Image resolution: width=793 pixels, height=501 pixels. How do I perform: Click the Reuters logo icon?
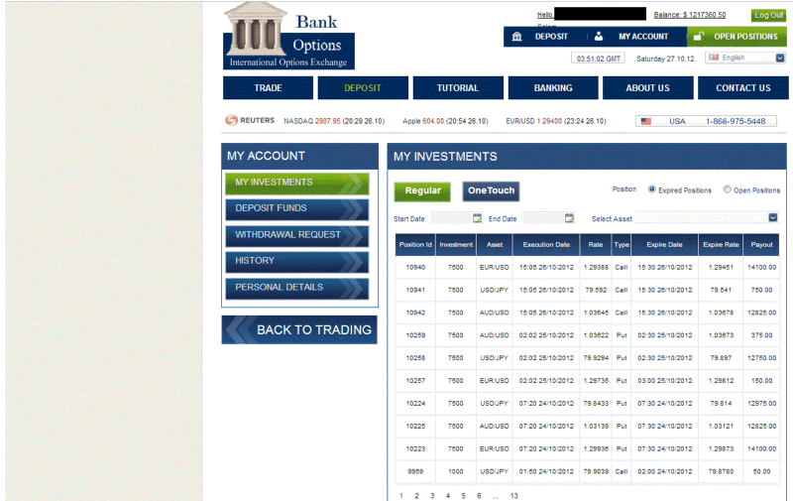[231, 120]
